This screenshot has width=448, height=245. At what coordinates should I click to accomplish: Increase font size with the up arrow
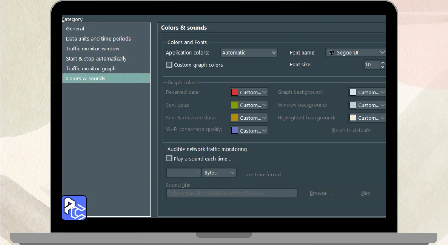[x=383, y=63]
